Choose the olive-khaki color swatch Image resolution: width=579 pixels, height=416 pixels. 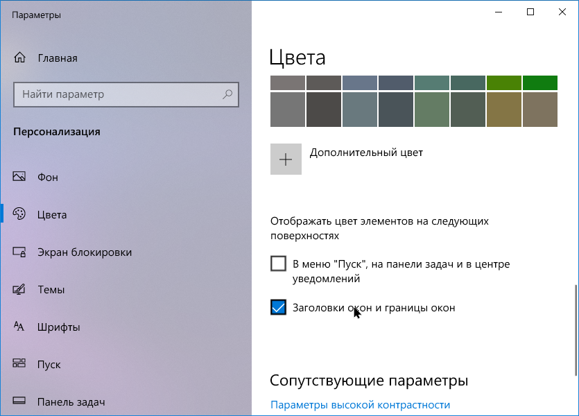pyautogui.click(x=504, y=109)
